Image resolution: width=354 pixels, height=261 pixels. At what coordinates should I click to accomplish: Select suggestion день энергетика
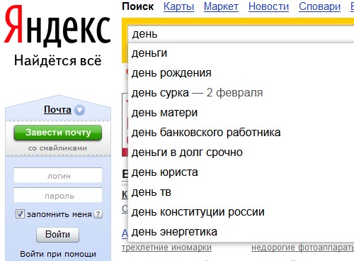pos(241,232)
